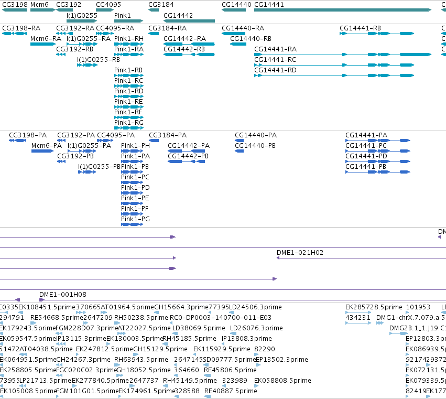446x399 pixels.
Task: Click protein CG14440-PA
Action: coord(256,135)
